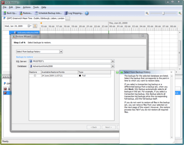Open the View menu
The width and height of the screenshot is (184, 145).
coord(18,7)
